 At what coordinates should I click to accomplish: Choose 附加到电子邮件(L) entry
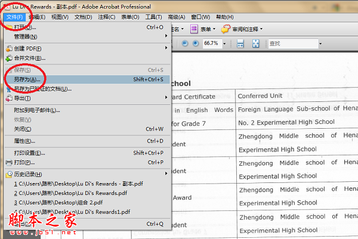[87, 110]
